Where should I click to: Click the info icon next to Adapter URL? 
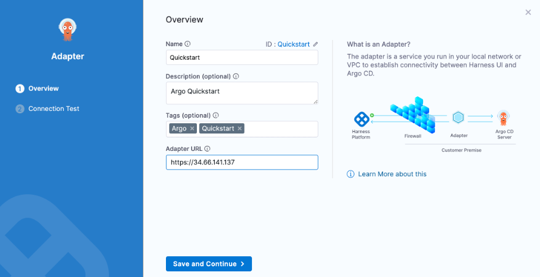click(x=208, y=149)
